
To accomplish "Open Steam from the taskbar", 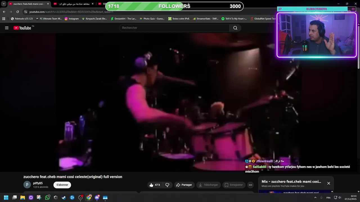I will [64, 198].
